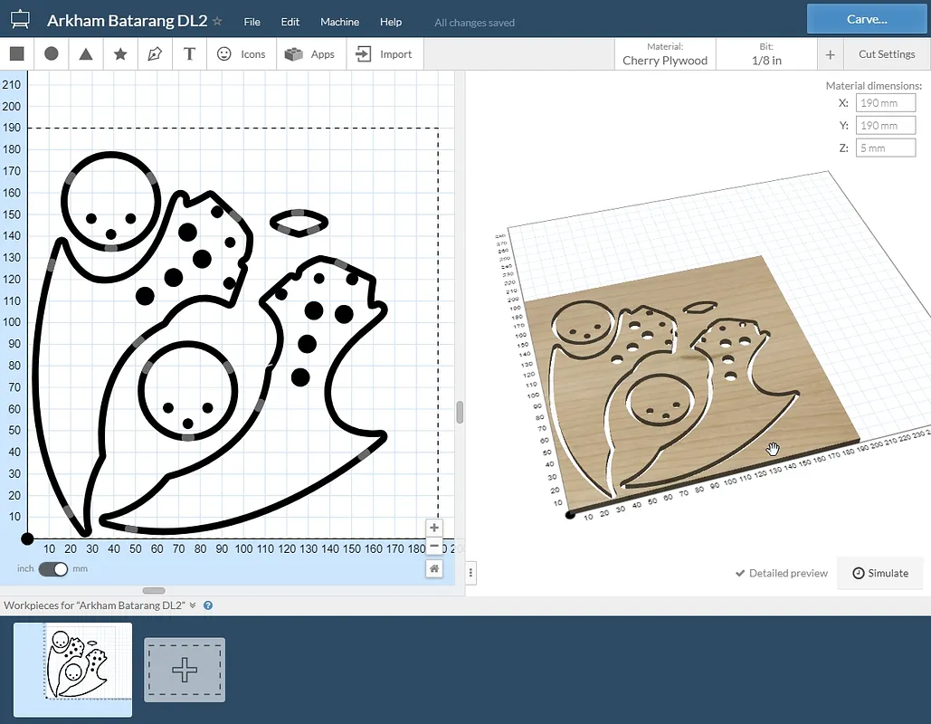Click the X material dimension field
The image size is (931, 724).
click(886, 103)
